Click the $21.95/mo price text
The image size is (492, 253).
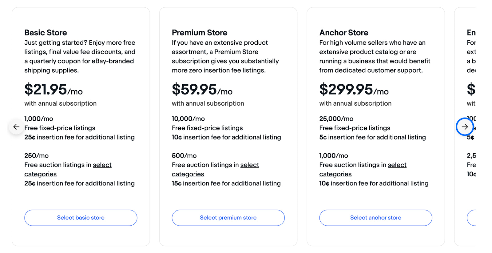tap(53, 90)
